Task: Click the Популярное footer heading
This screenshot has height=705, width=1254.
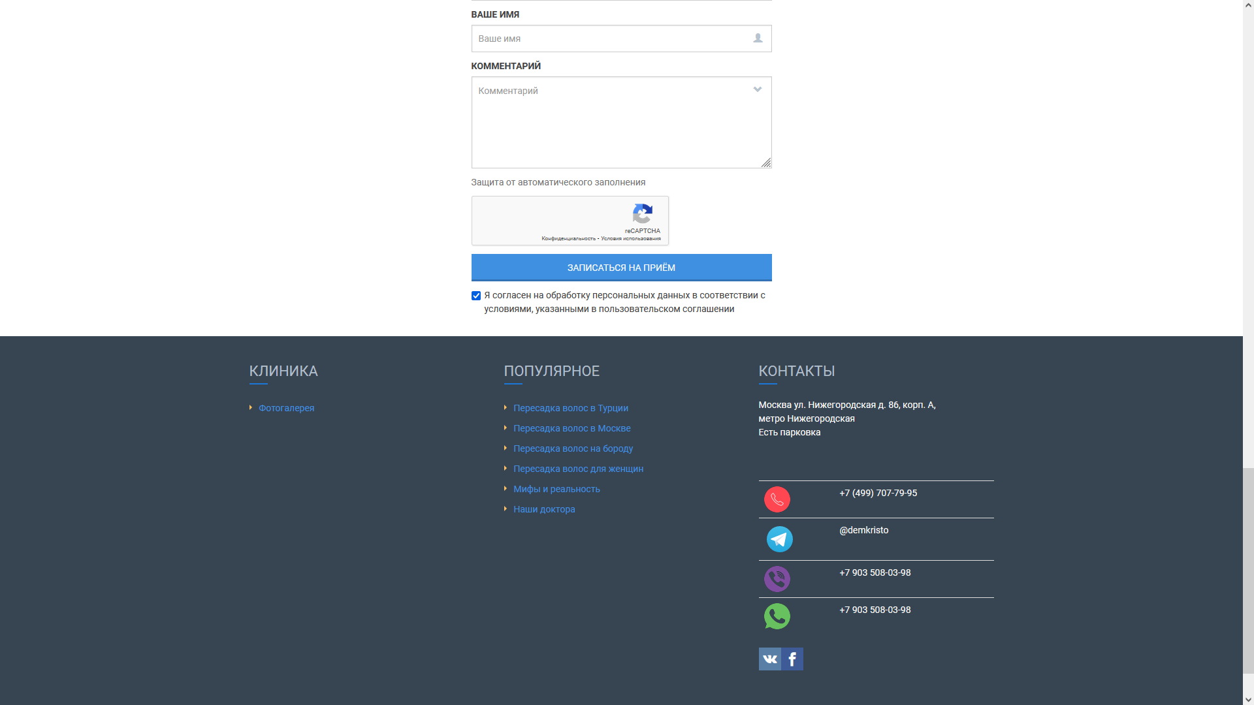Action: [551, 371]
